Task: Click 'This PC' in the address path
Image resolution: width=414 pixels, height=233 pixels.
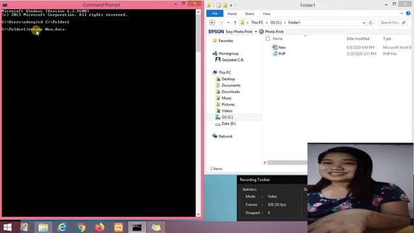Action: click(257, 23)
